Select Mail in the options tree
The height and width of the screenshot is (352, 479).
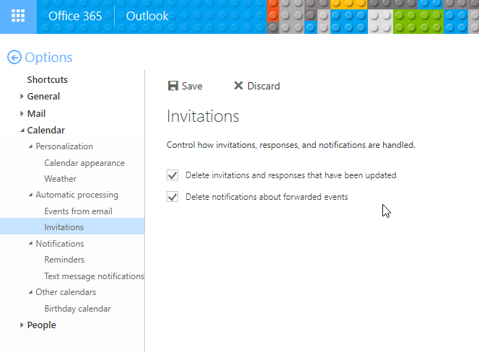pyautogui.click(x=36, y=114)
